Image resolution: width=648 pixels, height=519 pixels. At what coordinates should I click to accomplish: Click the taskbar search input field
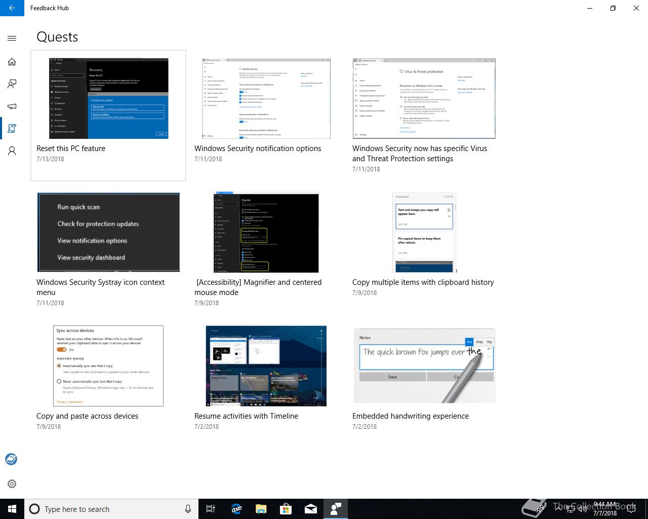click(111, 509)
